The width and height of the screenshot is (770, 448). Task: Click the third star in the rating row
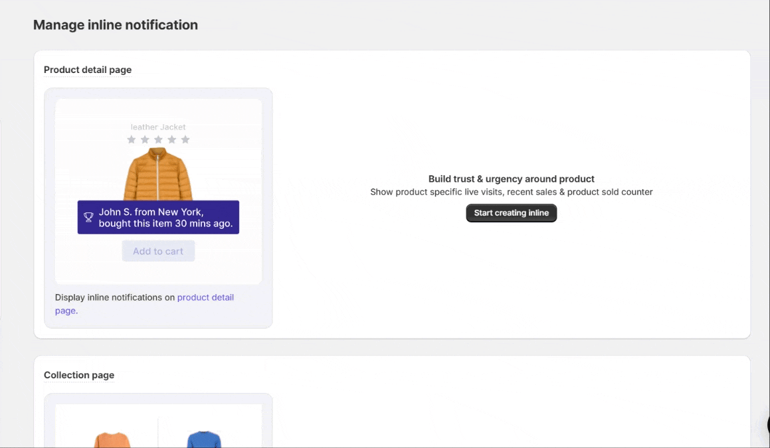[158, 139]
